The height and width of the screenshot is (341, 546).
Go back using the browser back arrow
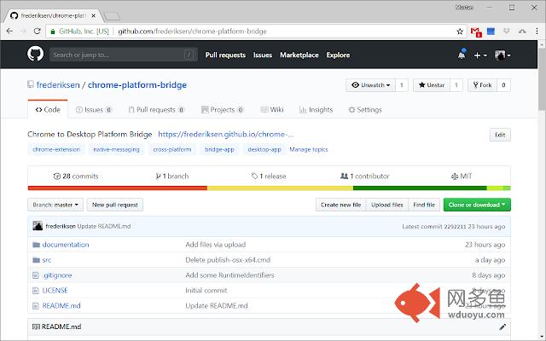pyautogui.click(x=10, y=32)
